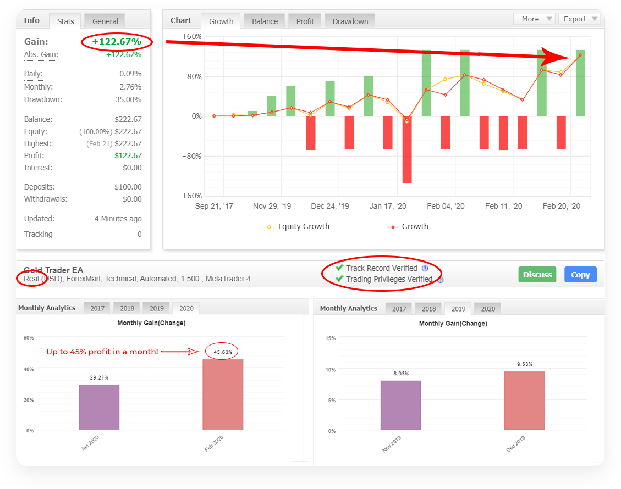Click the Deposits $100.00 value
This screenshot has width=621, height=489.
tap(128, 187)
